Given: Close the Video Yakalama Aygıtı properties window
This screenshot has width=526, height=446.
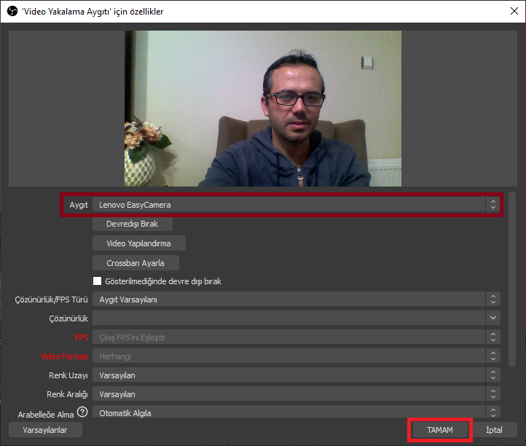Looking at the screenshot, I should pos(514,11).
